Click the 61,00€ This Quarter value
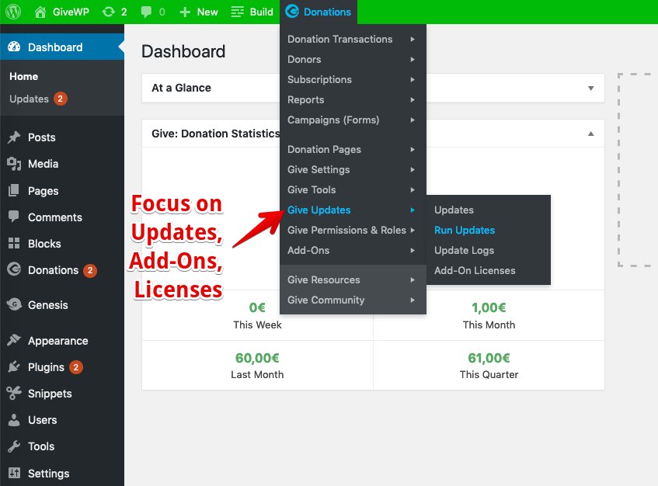Screen dimensions: 658x486 (x=489, y=358)
